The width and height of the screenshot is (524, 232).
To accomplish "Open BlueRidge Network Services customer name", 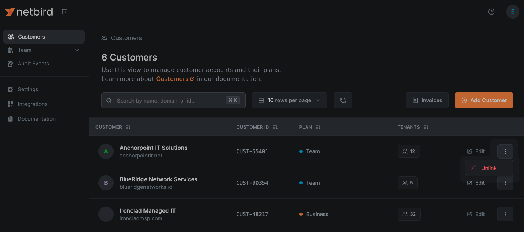I will [158, 179].
